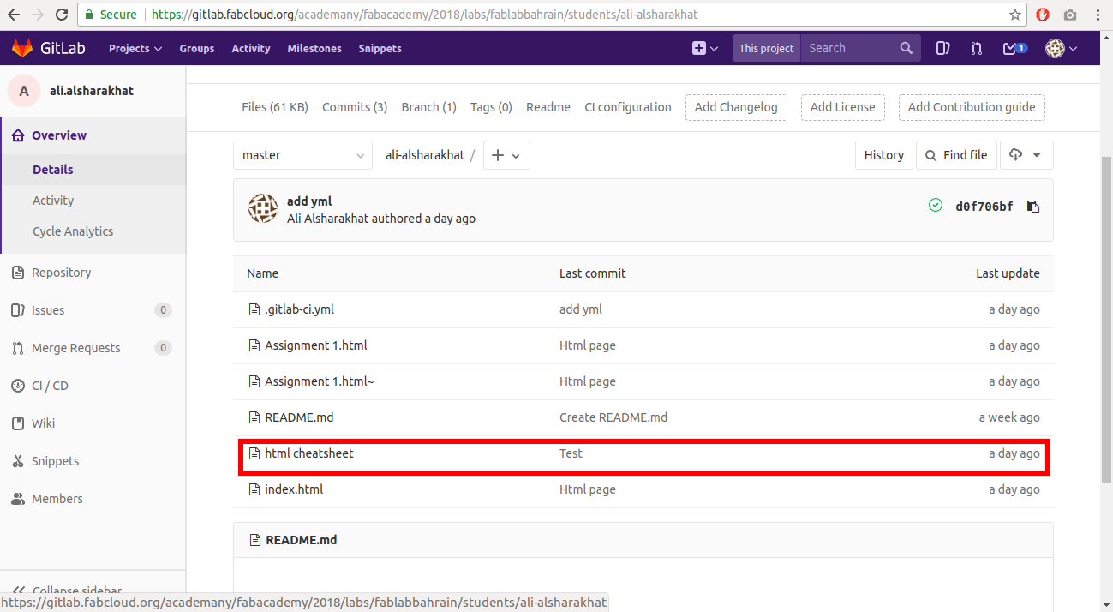Go to the Activity menu item
This screenshot has height=612, width=1113.
(250, 48)
